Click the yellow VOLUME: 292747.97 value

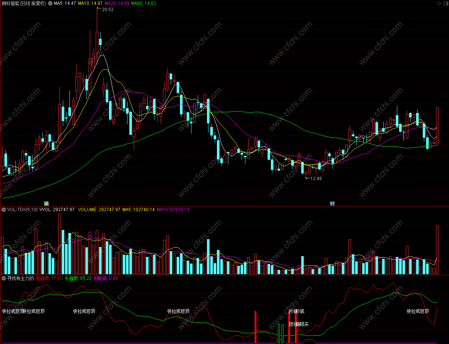(99, 210)
